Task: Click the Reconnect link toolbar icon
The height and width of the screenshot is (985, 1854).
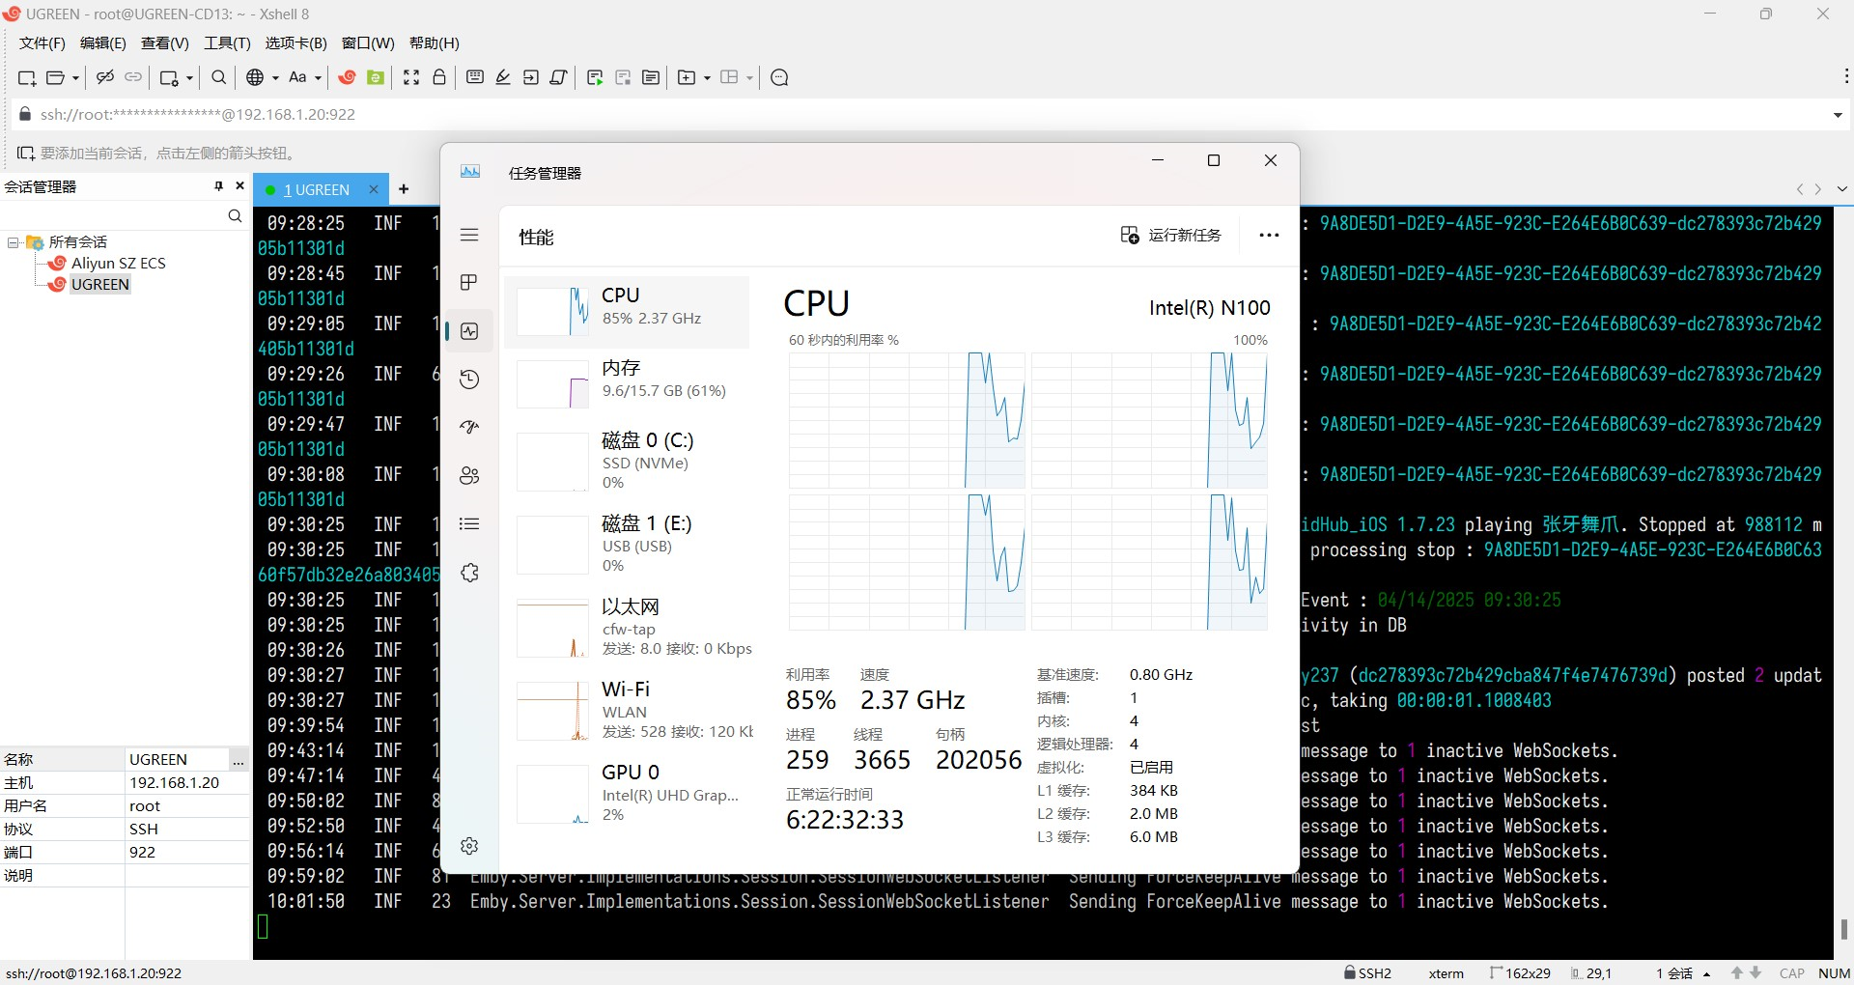Action: [133, 77]
